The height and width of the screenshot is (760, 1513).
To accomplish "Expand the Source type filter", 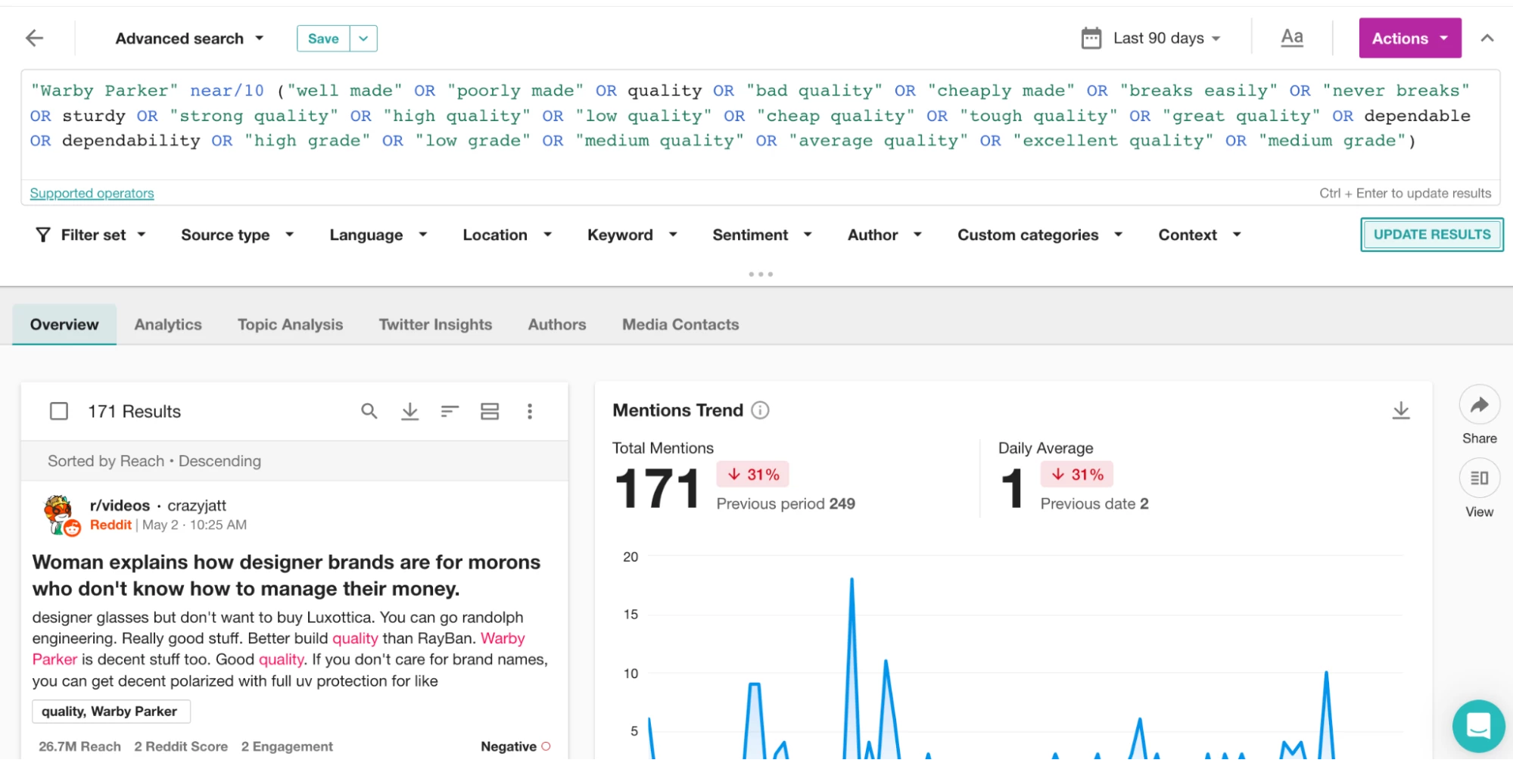I will coord(237,235).
